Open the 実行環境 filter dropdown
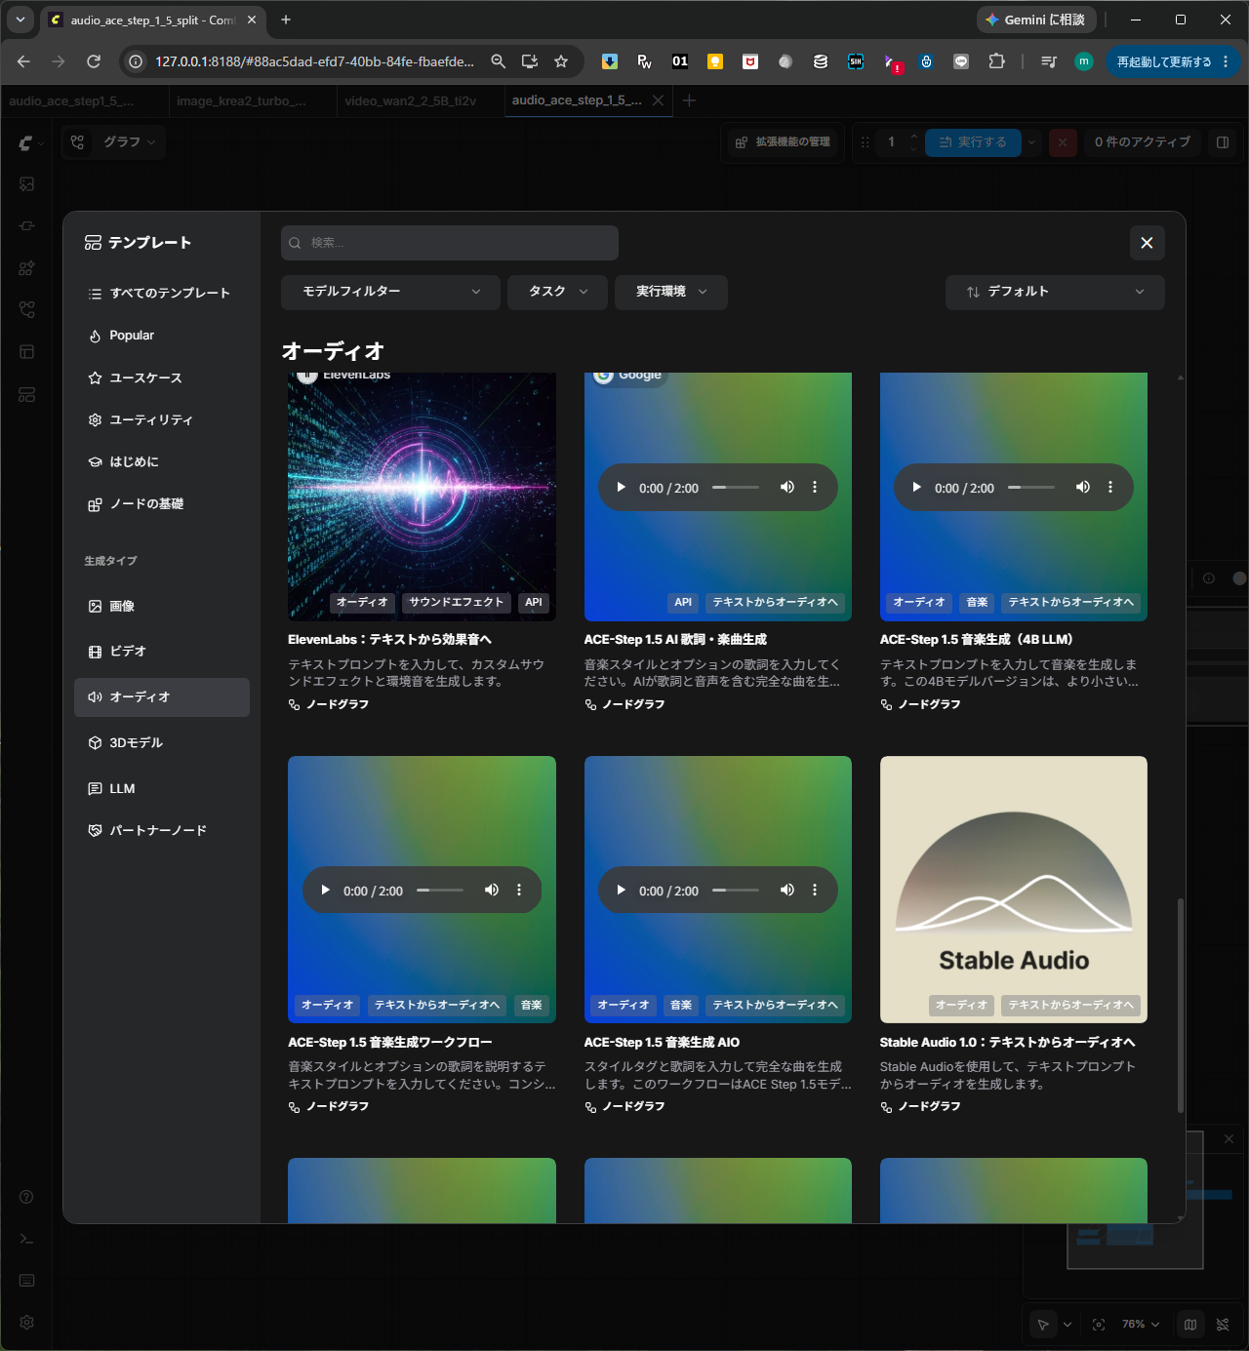1249x1351 pixels. 671,292
